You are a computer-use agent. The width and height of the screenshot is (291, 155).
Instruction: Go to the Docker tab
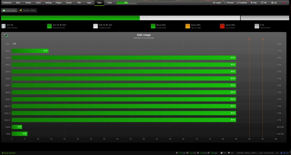point(69,3)
